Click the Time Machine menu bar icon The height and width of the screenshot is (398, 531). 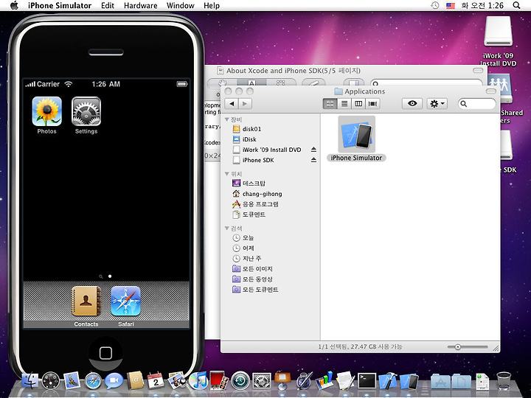(x=435, y=5)
